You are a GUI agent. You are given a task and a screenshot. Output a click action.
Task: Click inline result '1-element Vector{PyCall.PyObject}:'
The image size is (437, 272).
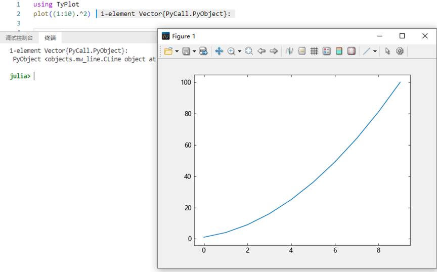[165, 14]
